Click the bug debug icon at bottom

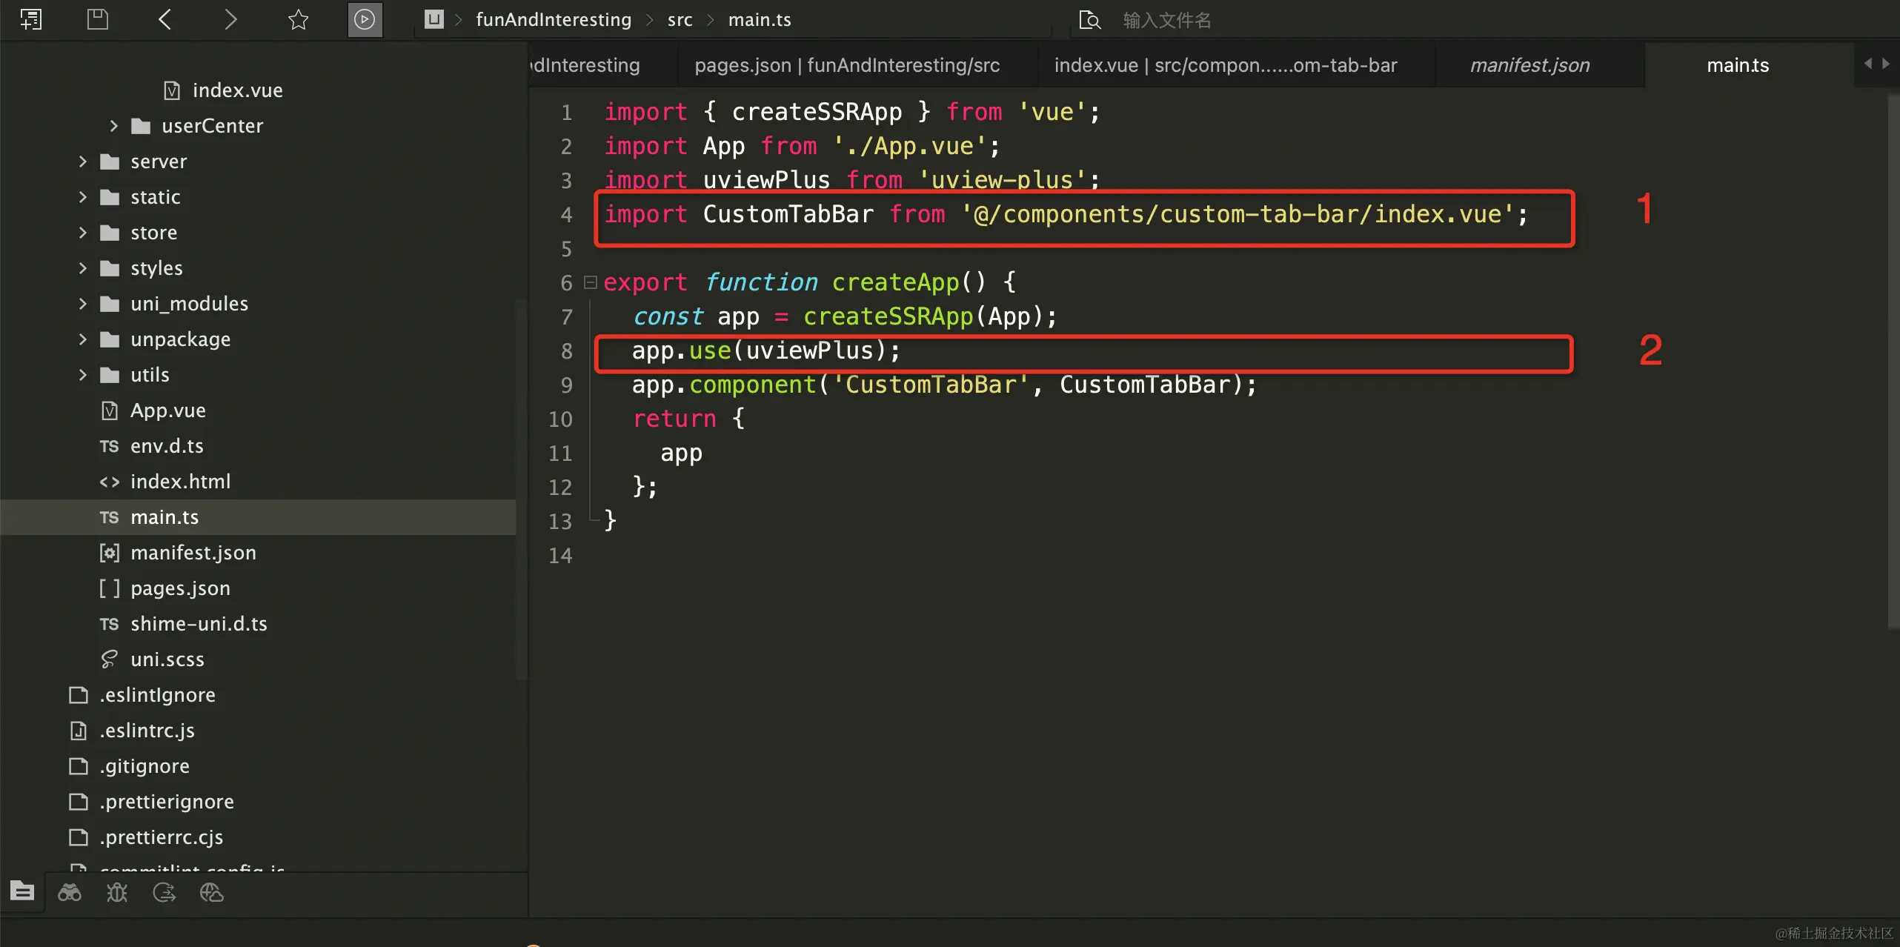click(x=117, y=893)
